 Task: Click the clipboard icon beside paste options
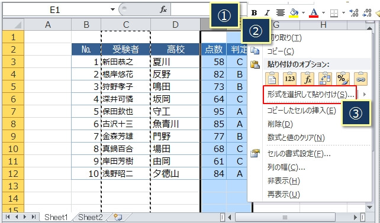pos(255,64)
